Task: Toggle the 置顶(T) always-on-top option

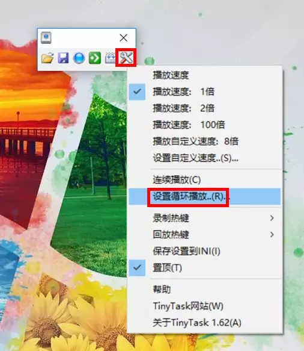Action: point(205,268)
